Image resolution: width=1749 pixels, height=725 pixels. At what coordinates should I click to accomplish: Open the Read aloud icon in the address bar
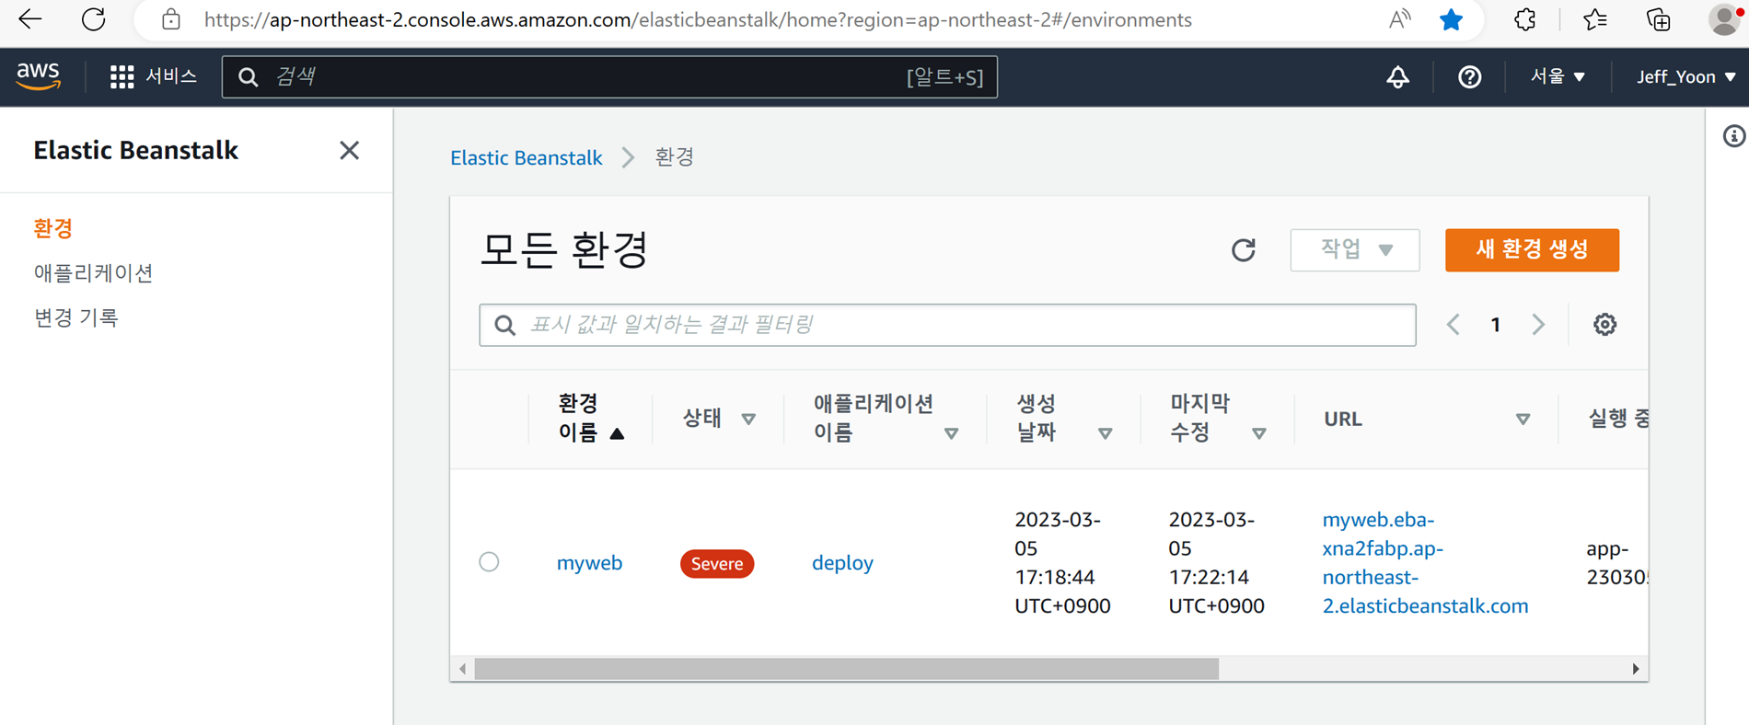click(1399, 19)
